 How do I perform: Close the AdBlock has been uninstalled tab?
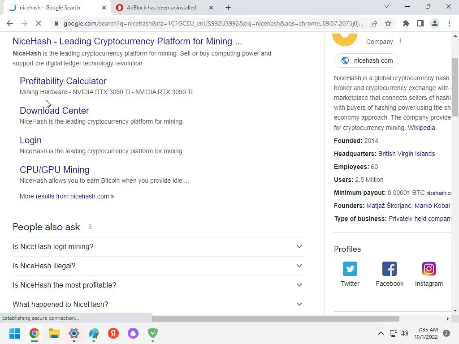click(211, 8)
